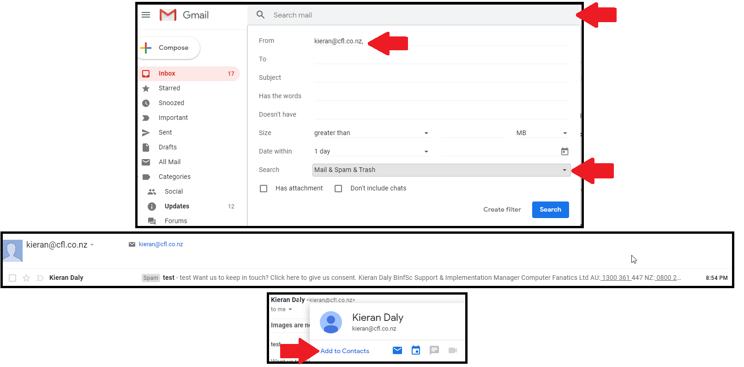Click the Updates info icon

(152, 206)
